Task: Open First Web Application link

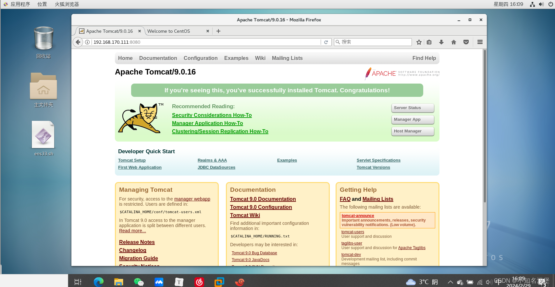Action: tap(140, 167)
